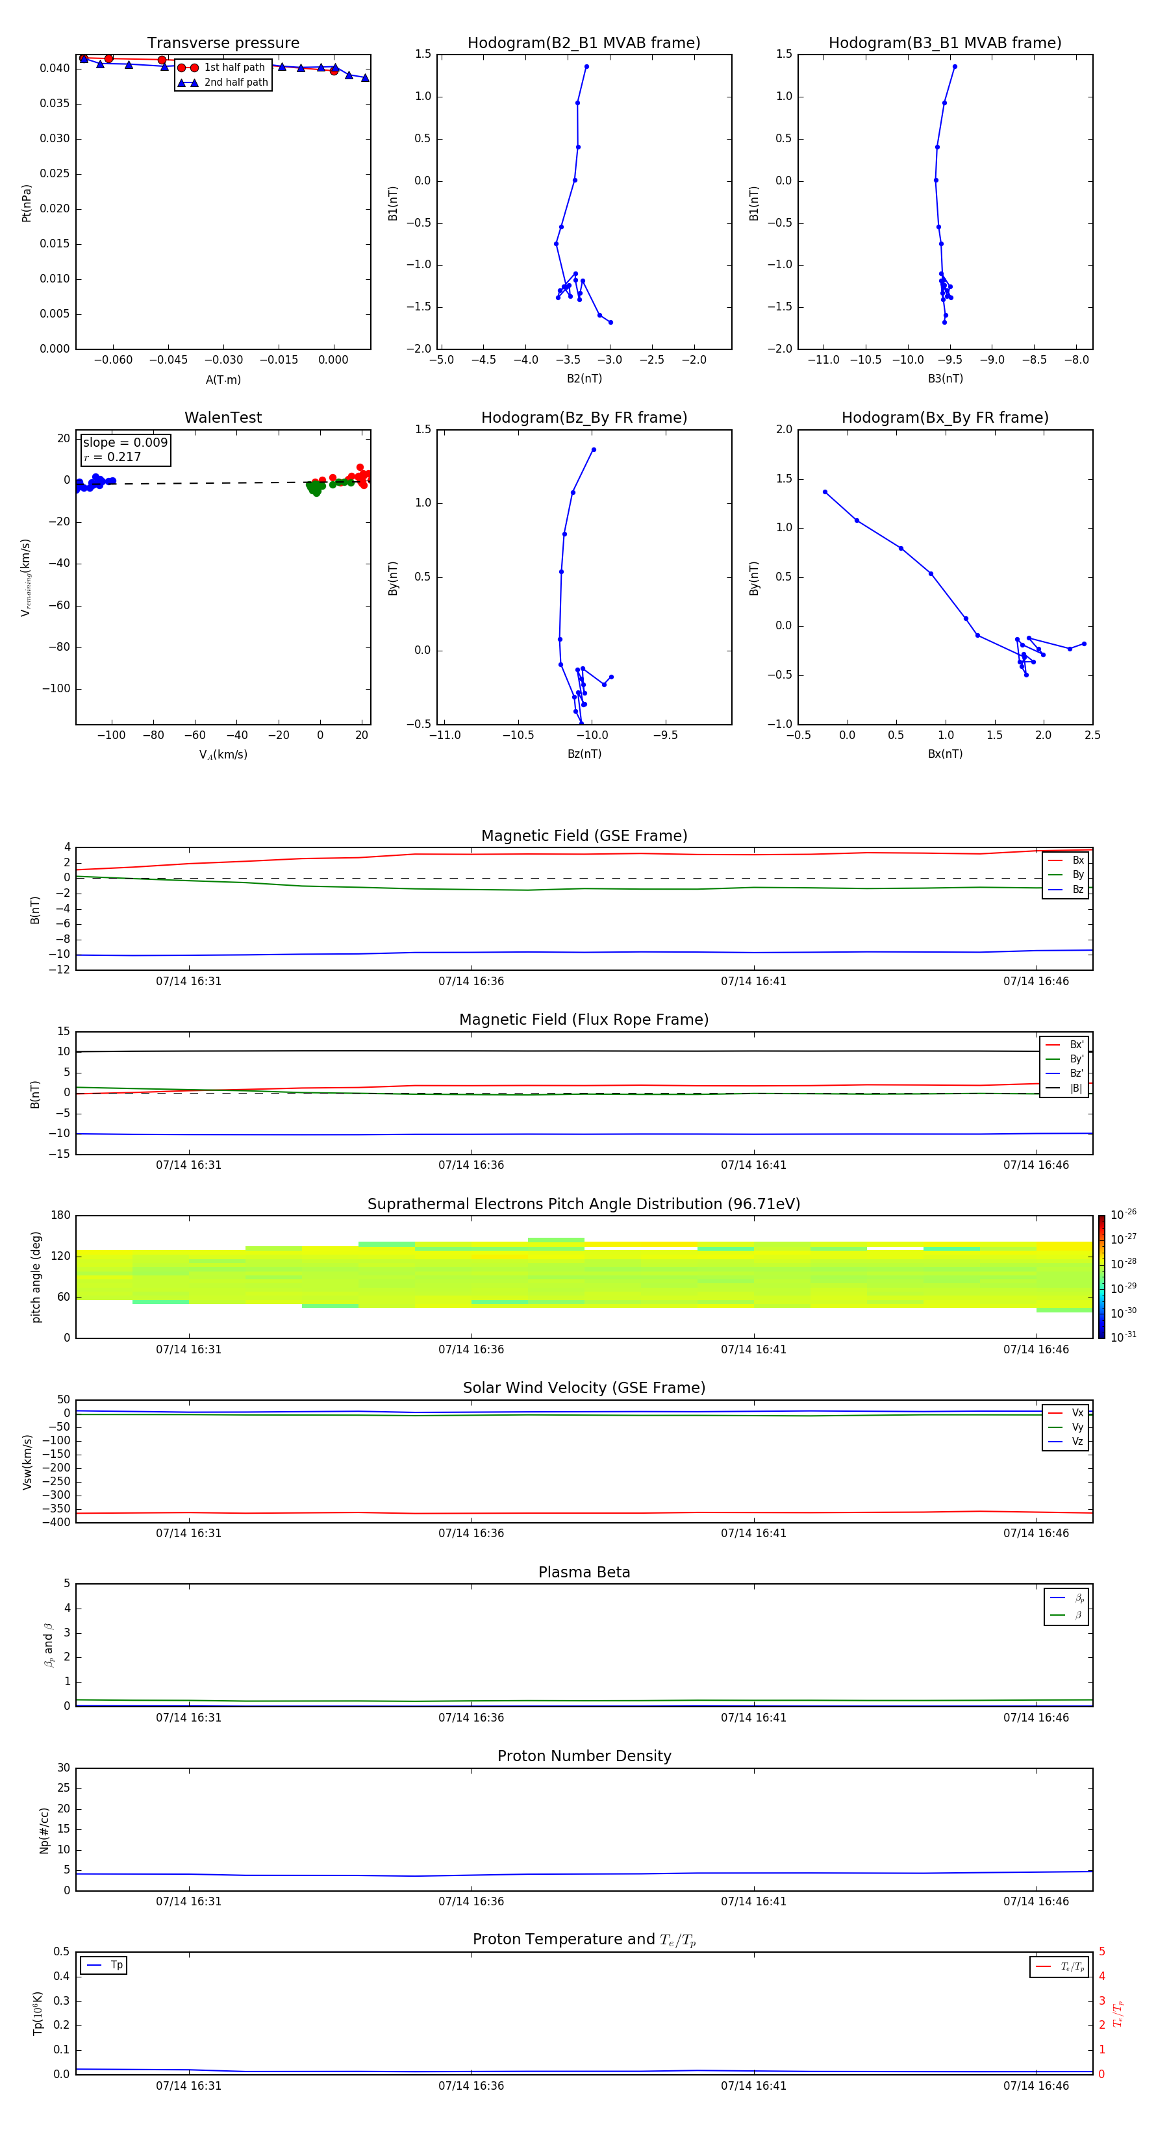Click the 'Hodogram(B2_B1 MVAB frame)' title
The height and width of the screenshot is (2143, 1169).
[584, 44]
